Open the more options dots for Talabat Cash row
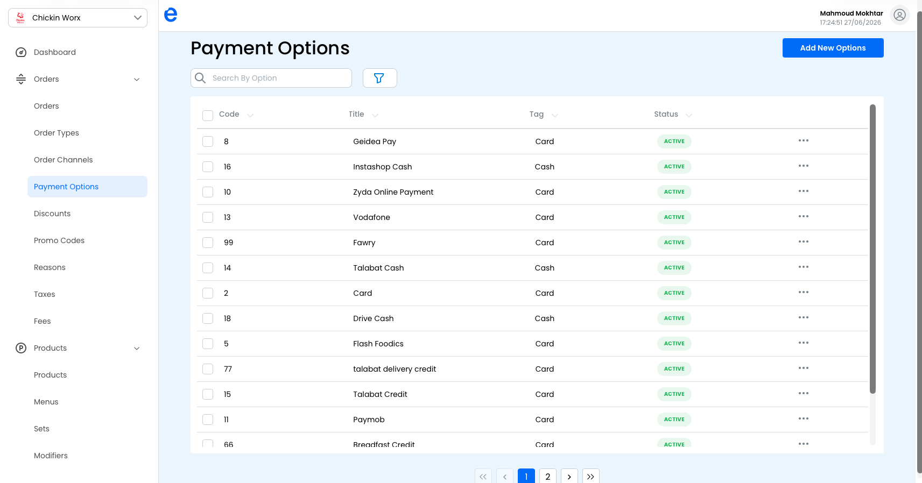Screen dimensions: 922x483 click(x=804, y=267)
